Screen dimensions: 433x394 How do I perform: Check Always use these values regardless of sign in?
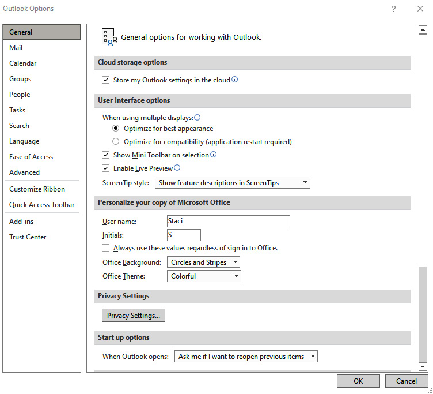[105, 247]
